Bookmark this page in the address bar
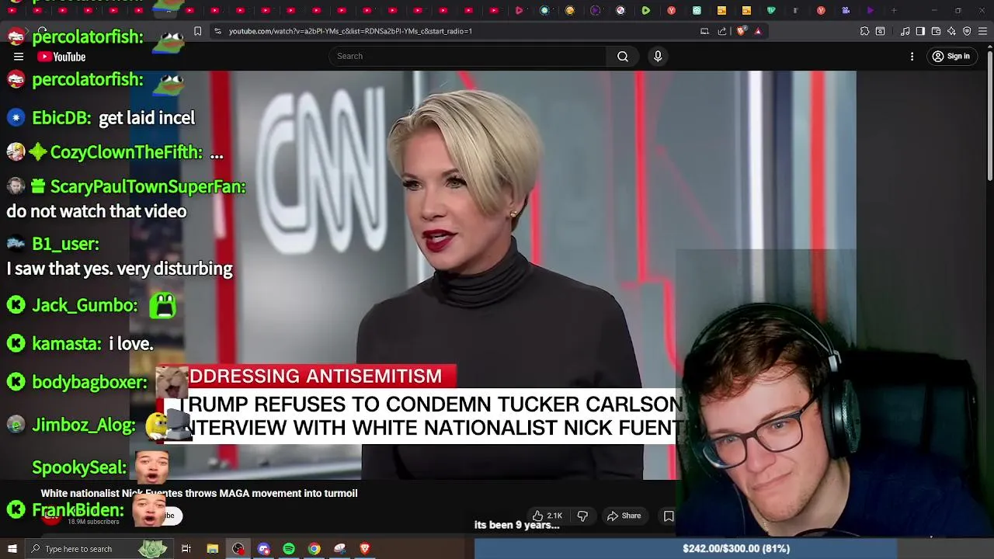Viewport: 994px width, 559px height. point(198,31)
